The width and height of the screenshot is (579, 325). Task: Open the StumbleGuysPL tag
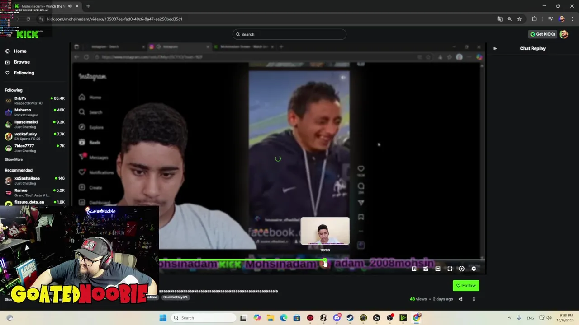pyautogui.click(x=176, y=297)
